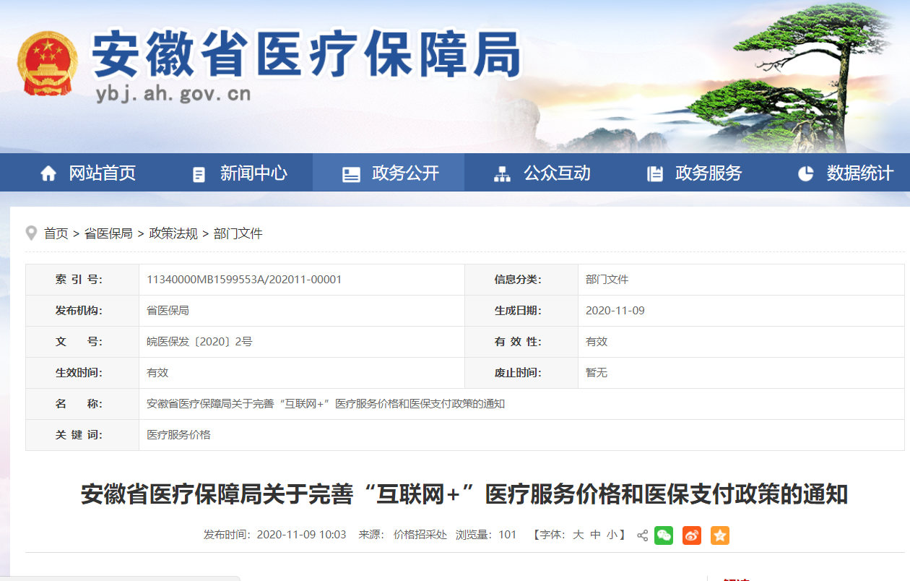Open 数据统计 menu item
Screen dimensions: 910x581
pyautogui.click(x=860, y=173)
